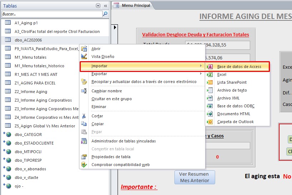Click the Archivo XML icon

[x=210, y=98]
